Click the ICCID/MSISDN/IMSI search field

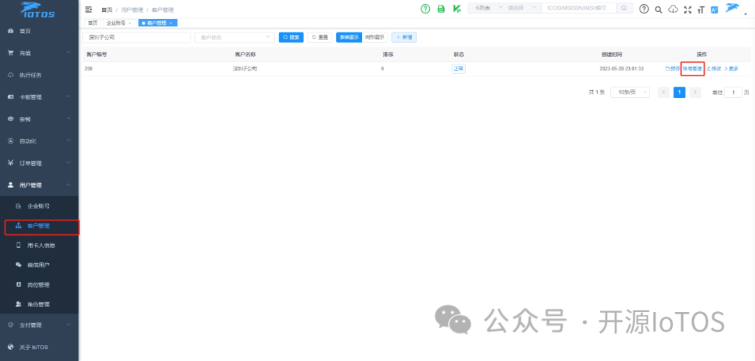click(579, 8)
